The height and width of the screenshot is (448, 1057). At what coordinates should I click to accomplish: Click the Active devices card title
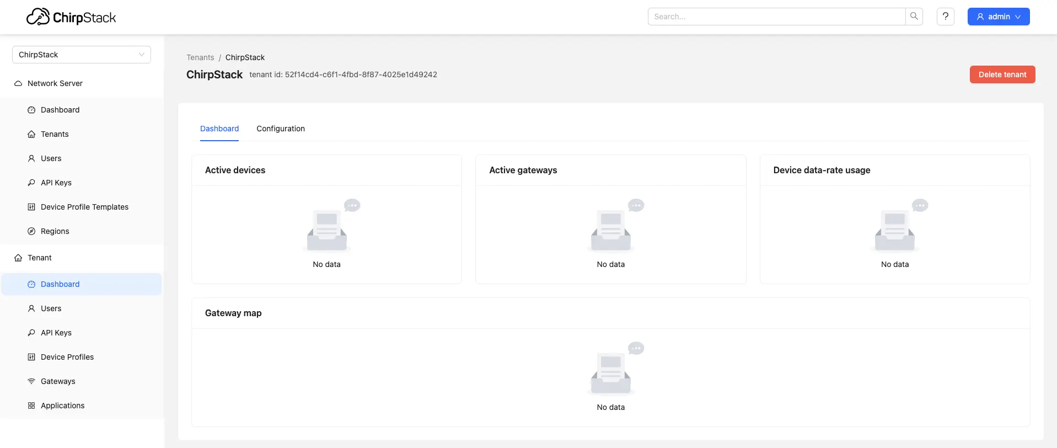[235, 170]
